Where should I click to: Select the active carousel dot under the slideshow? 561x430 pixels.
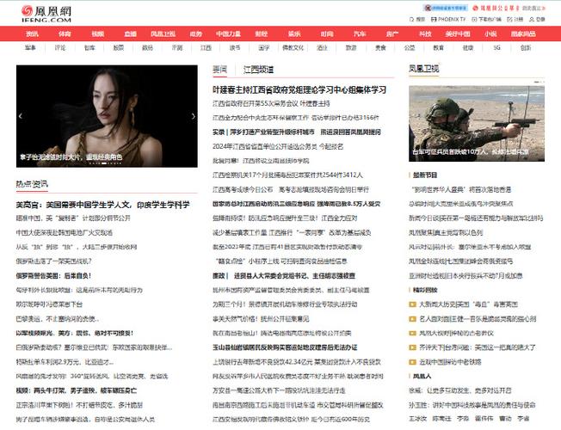[x=104, y=163]
